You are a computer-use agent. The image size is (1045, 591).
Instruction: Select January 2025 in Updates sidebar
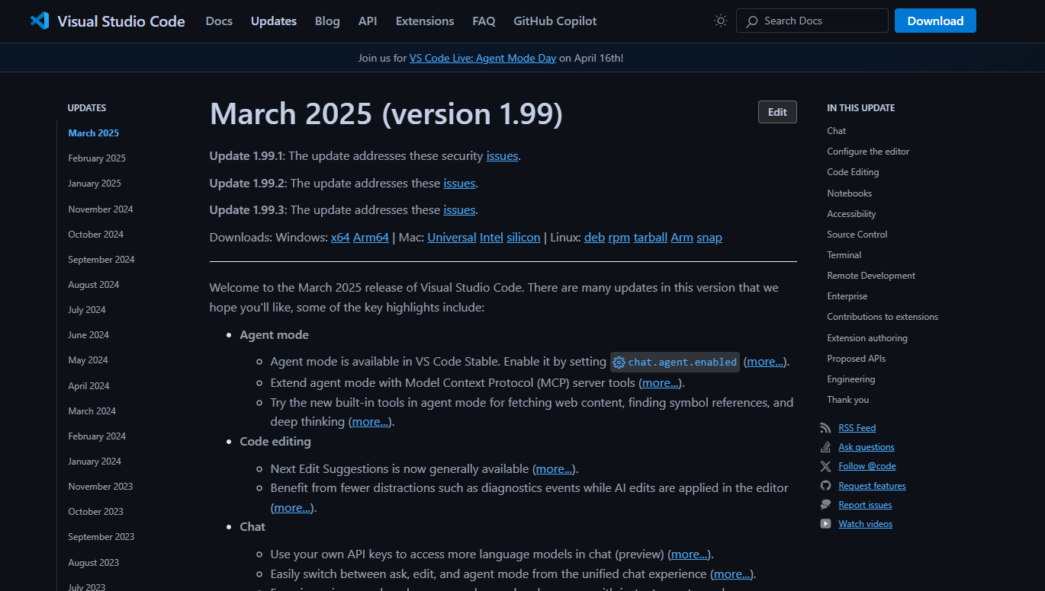[x=95, y=184]
